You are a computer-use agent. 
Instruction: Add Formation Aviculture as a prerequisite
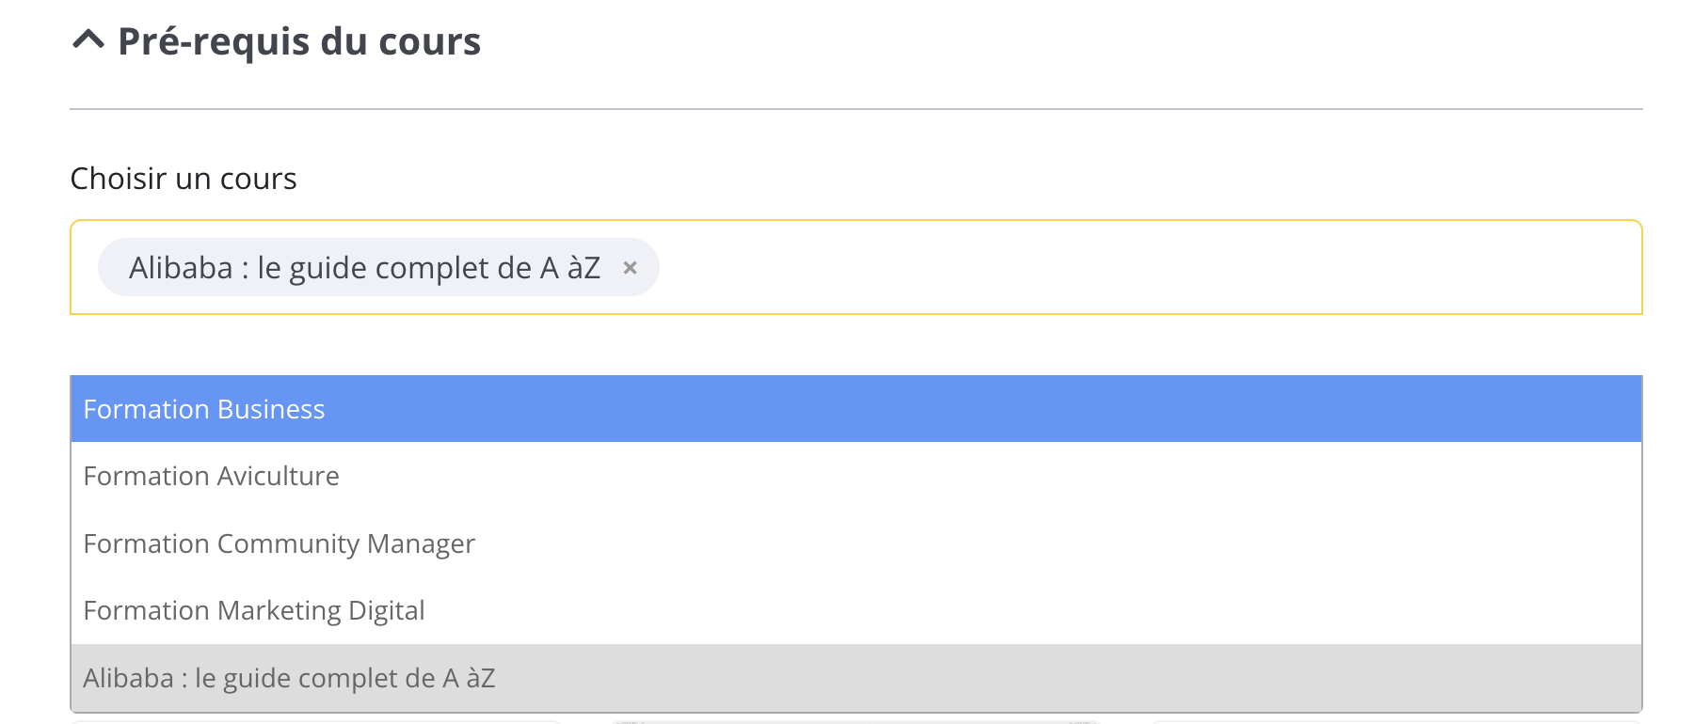point(211,476)
